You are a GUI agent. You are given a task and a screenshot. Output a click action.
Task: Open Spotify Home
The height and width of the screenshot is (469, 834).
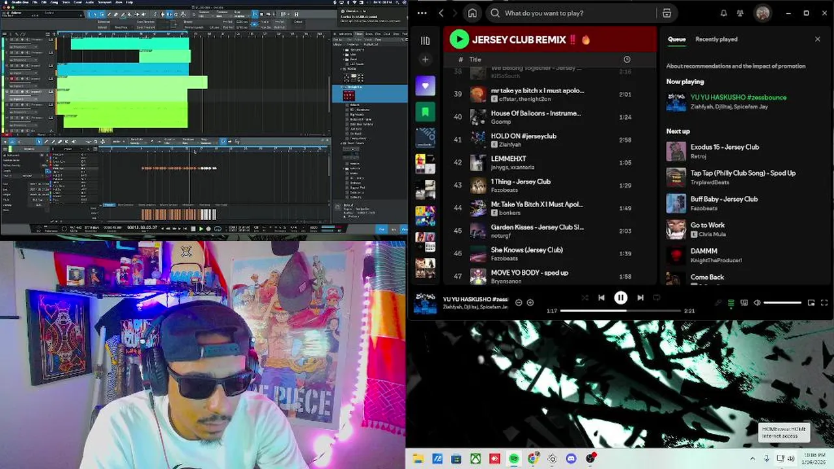tap(472, 13)
